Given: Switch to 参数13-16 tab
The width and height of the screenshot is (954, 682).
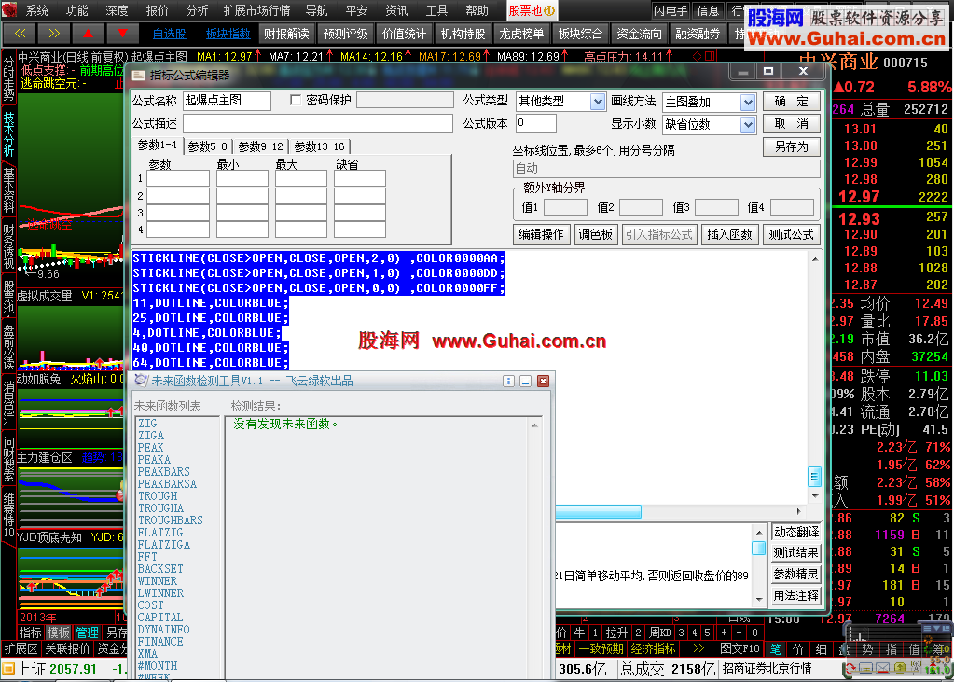Looking at the screenshot, I should 320,146.
